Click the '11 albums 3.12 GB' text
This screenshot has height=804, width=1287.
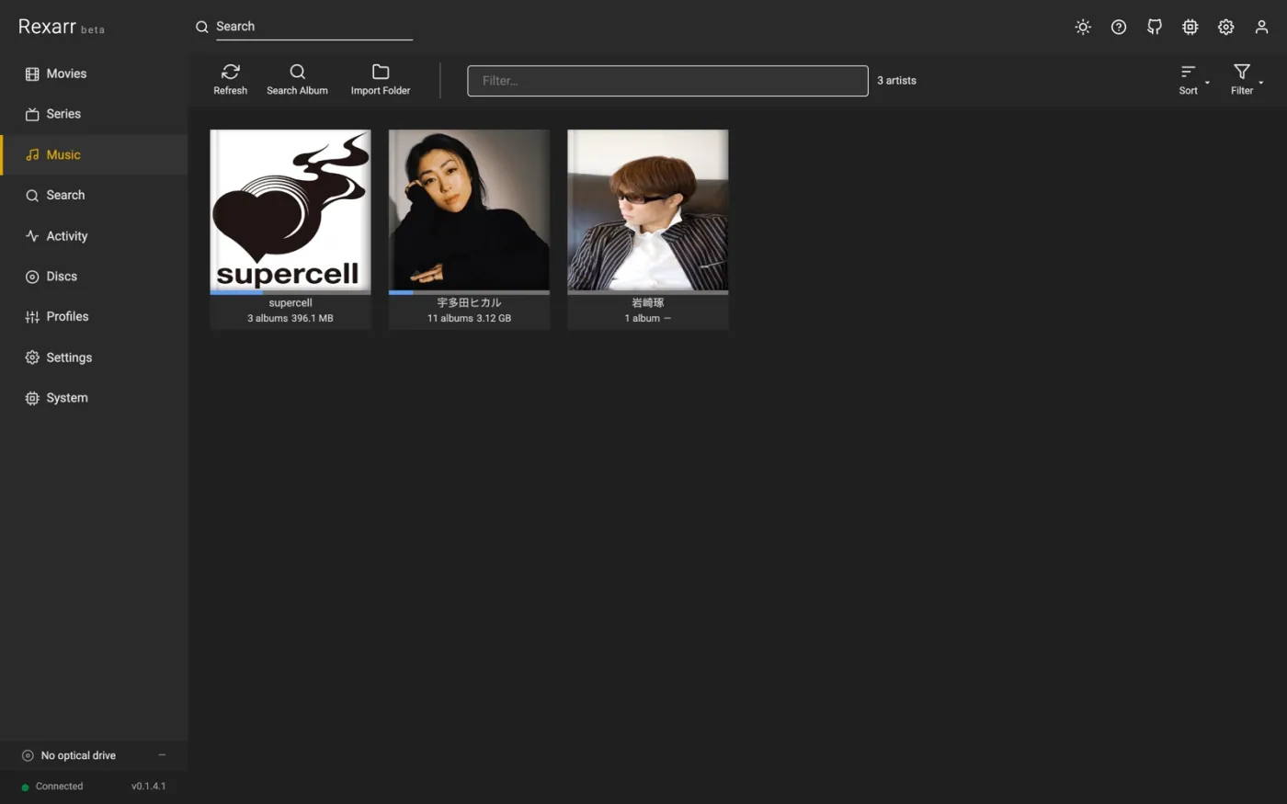click(469, 319)
